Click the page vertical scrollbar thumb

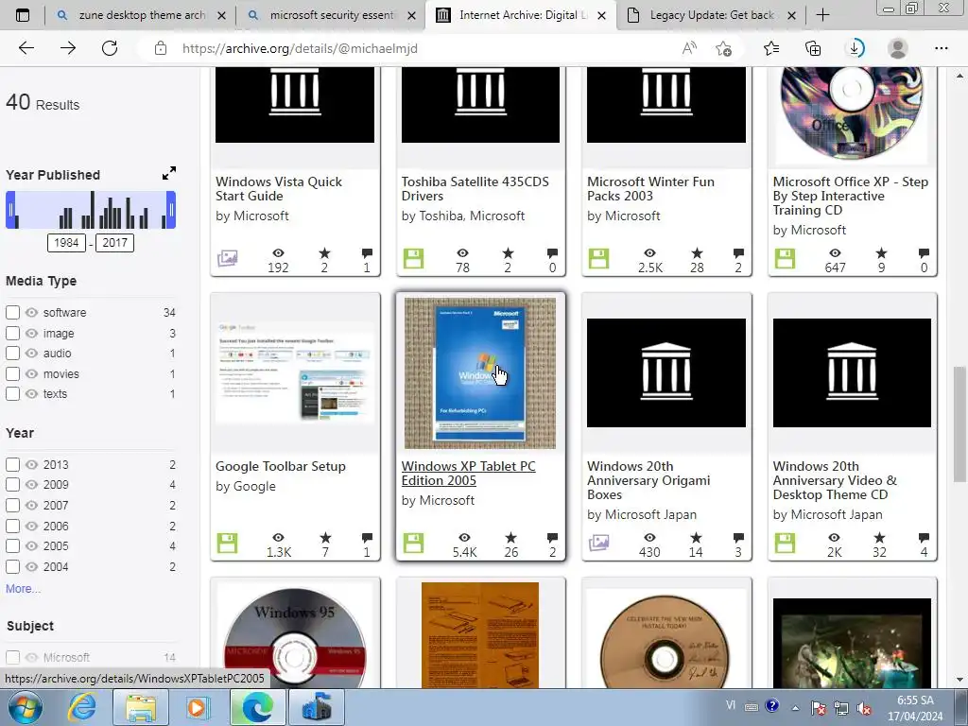(x=959, y=424)
